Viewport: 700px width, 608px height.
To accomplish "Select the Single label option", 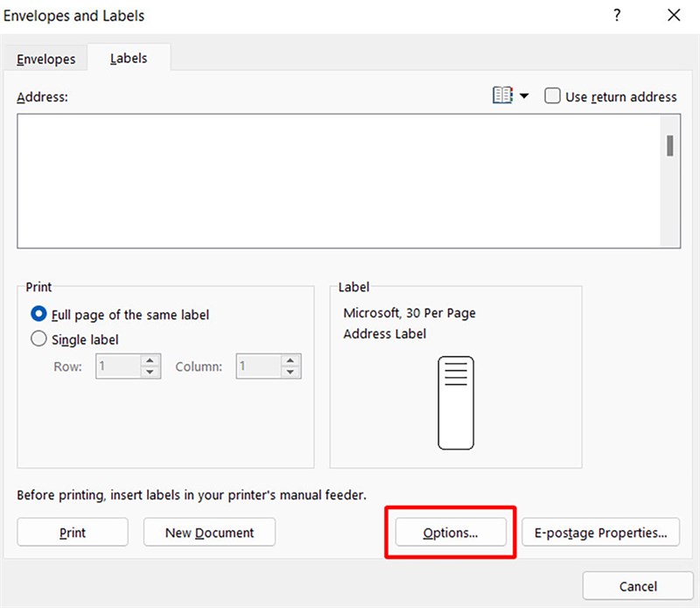I will 38,339.
